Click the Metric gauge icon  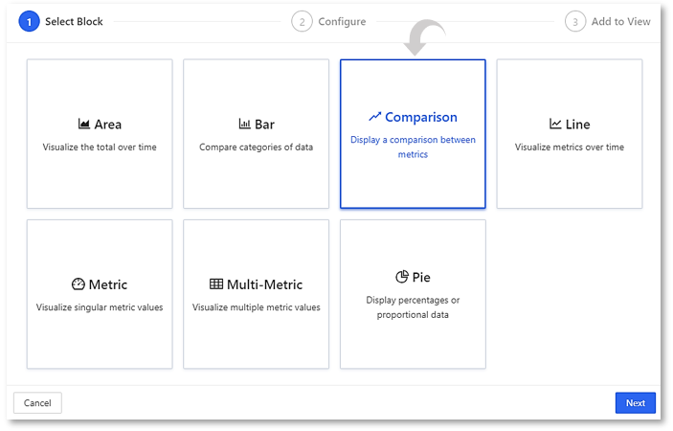point(79,284)
